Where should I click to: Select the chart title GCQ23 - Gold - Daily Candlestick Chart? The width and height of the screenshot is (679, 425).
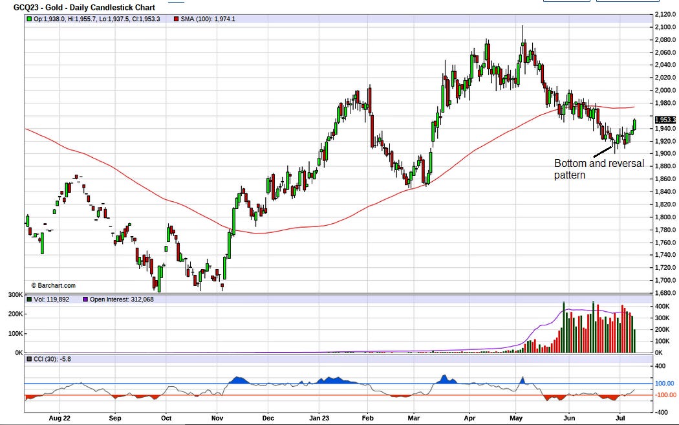coord(85,7)
